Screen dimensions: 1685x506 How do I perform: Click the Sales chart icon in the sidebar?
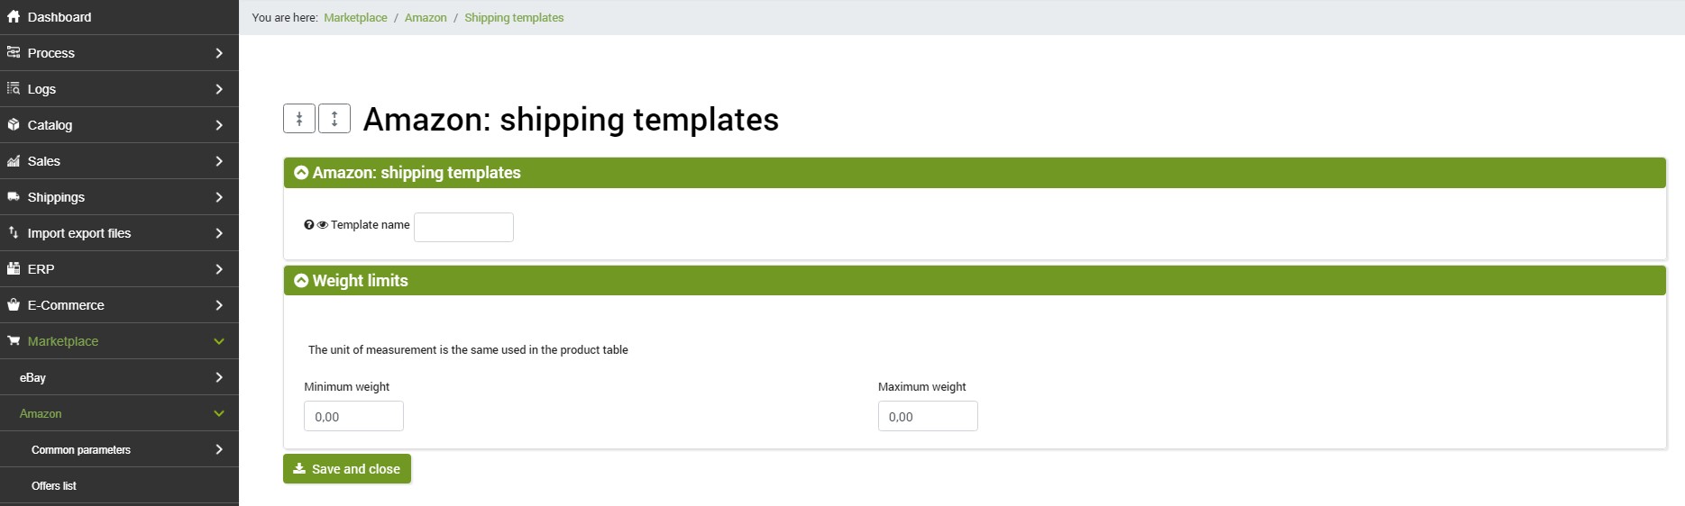pos(14,160)
